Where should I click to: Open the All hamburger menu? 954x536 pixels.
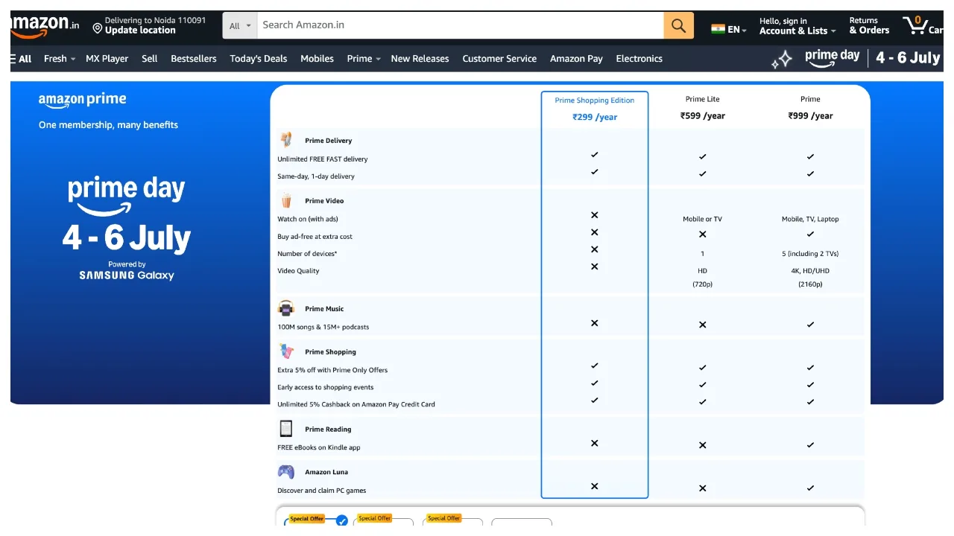(x=21, y=59)
